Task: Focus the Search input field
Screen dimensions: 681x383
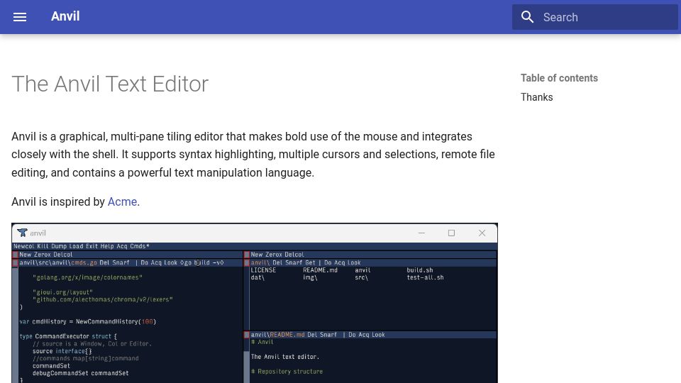Action: point(595,17)
